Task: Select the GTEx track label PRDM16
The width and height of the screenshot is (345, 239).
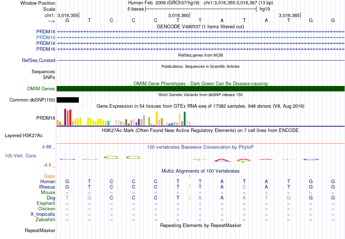Action: click(x=46, y=118)
